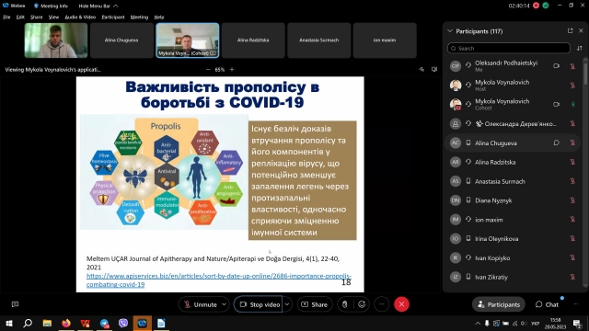Select Alina Chugueva video tile
The width and height of the screenshot is (589, 331).
pos(121,40)
